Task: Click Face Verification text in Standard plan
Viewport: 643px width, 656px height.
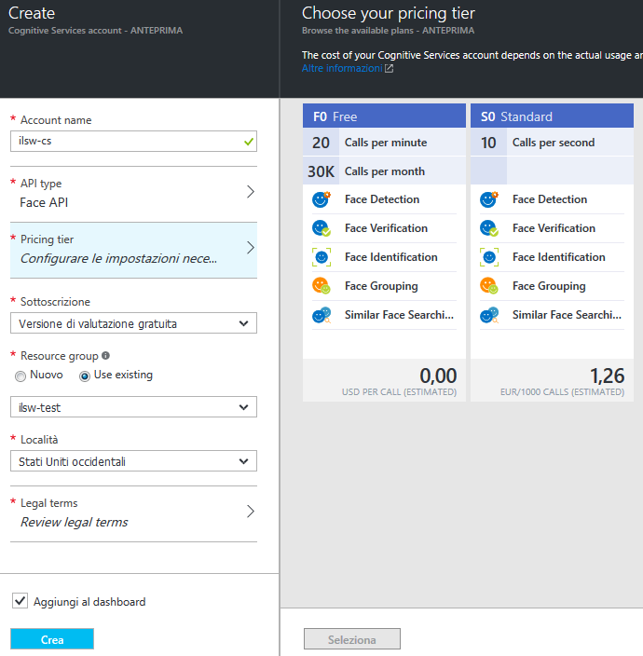Action: click(x=554, y=228)
